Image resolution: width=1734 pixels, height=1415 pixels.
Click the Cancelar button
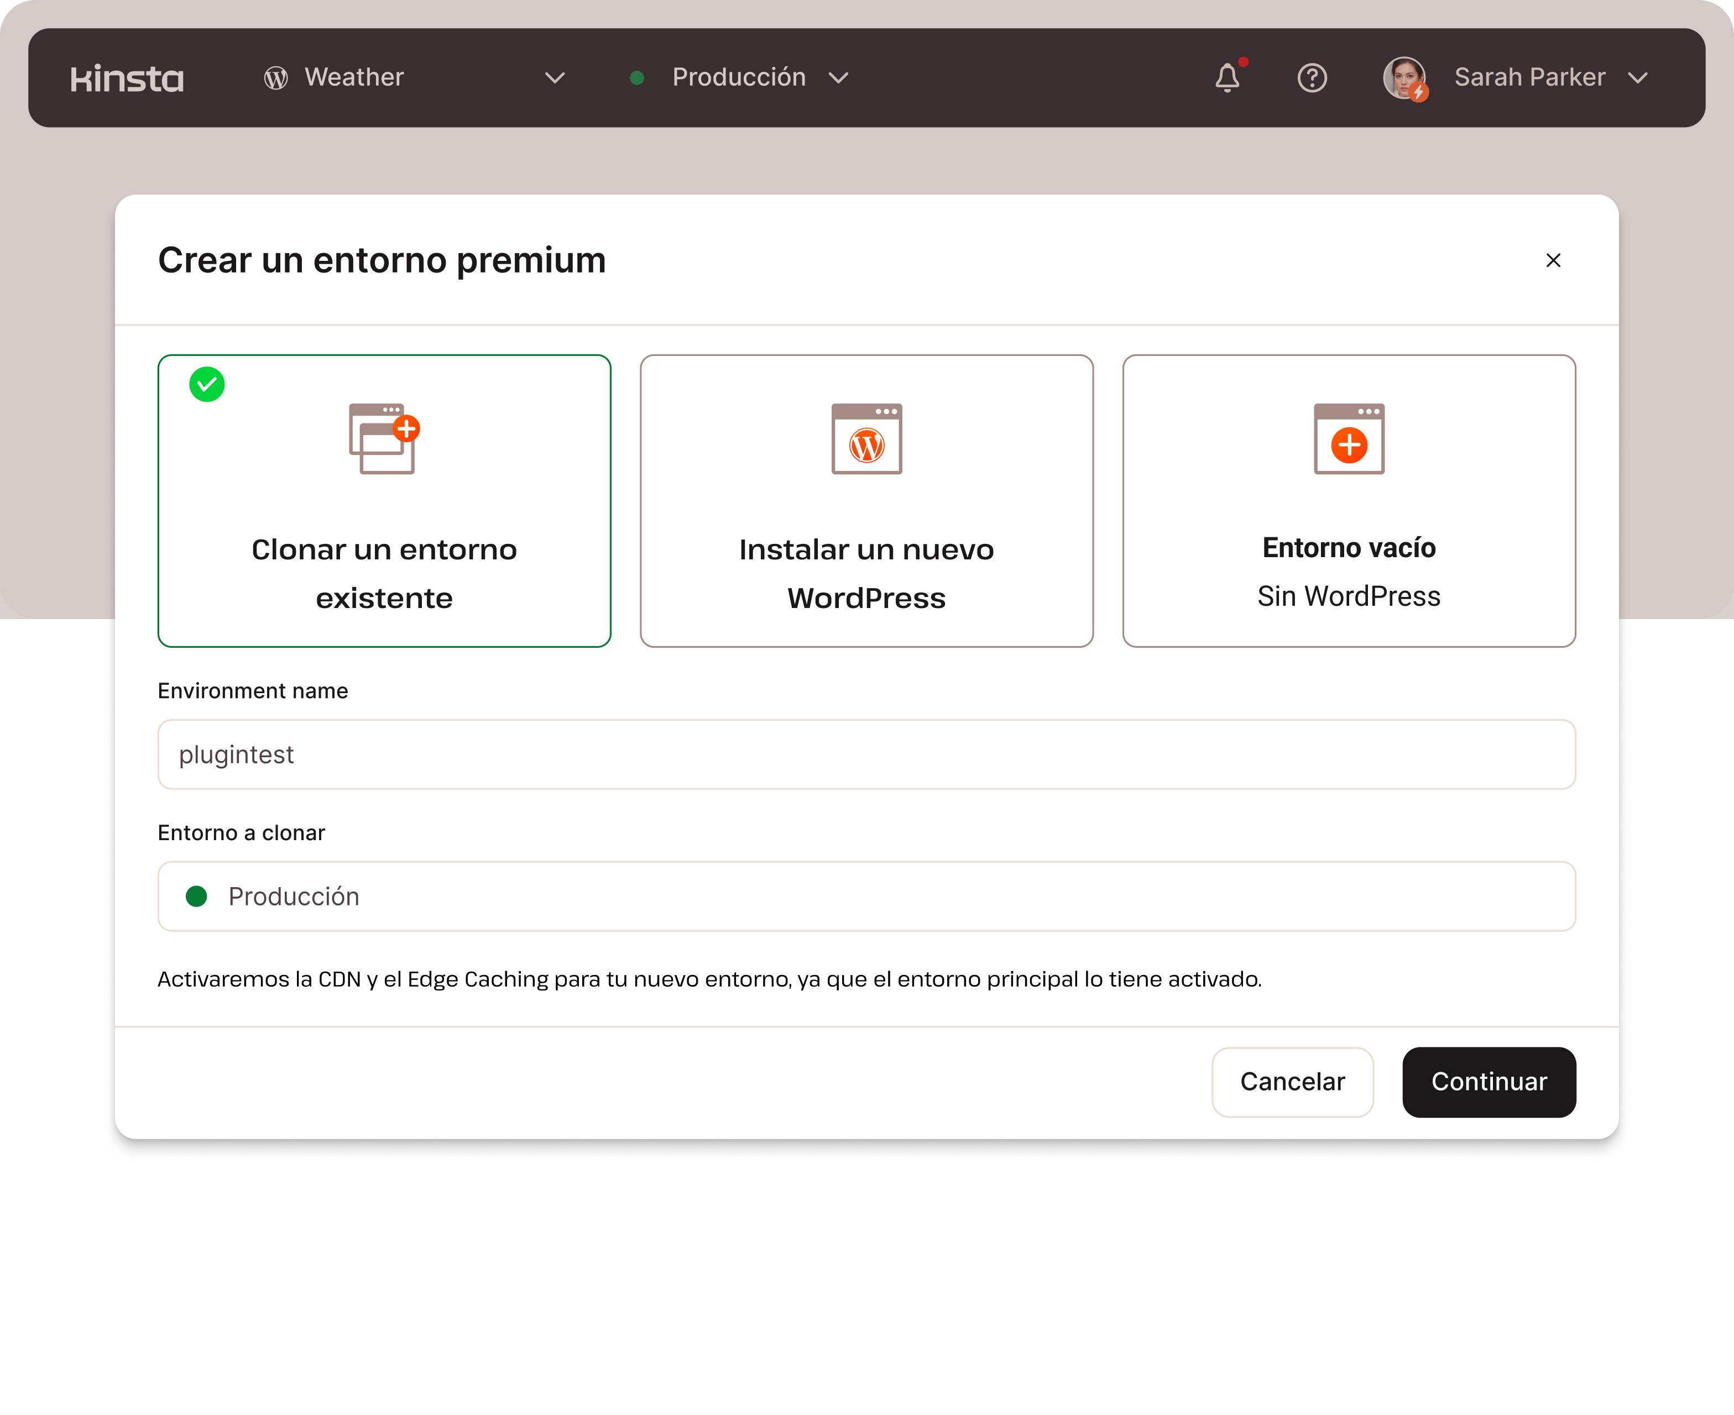pyautogui.click(x=1292, y=1082)
